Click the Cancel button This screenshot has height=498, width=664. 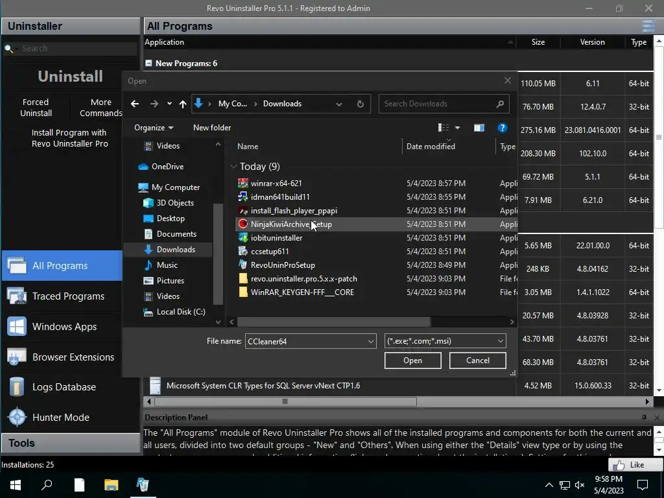pos(478,361)
